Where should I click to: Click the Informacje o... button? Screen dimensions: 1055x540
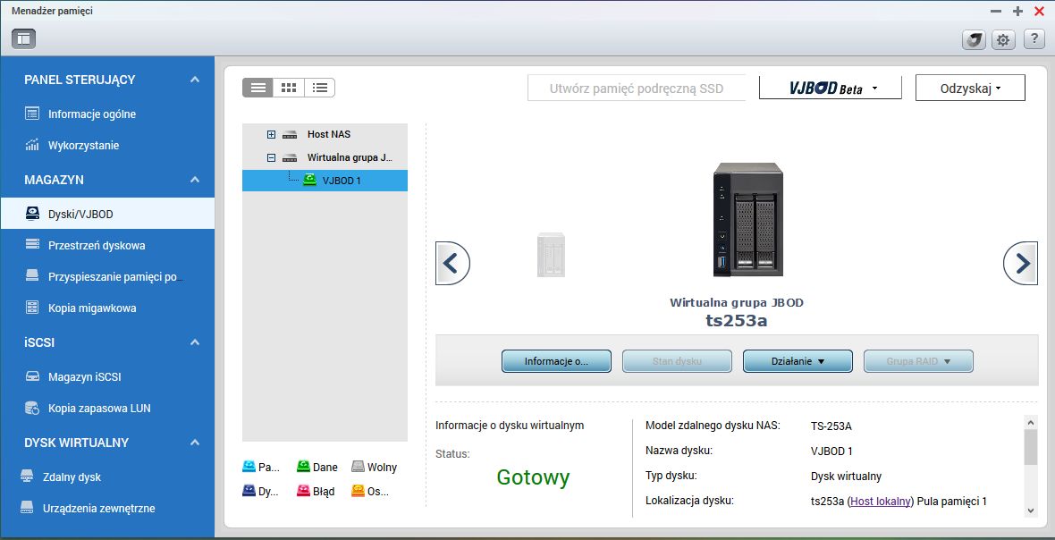pos(556,361)
